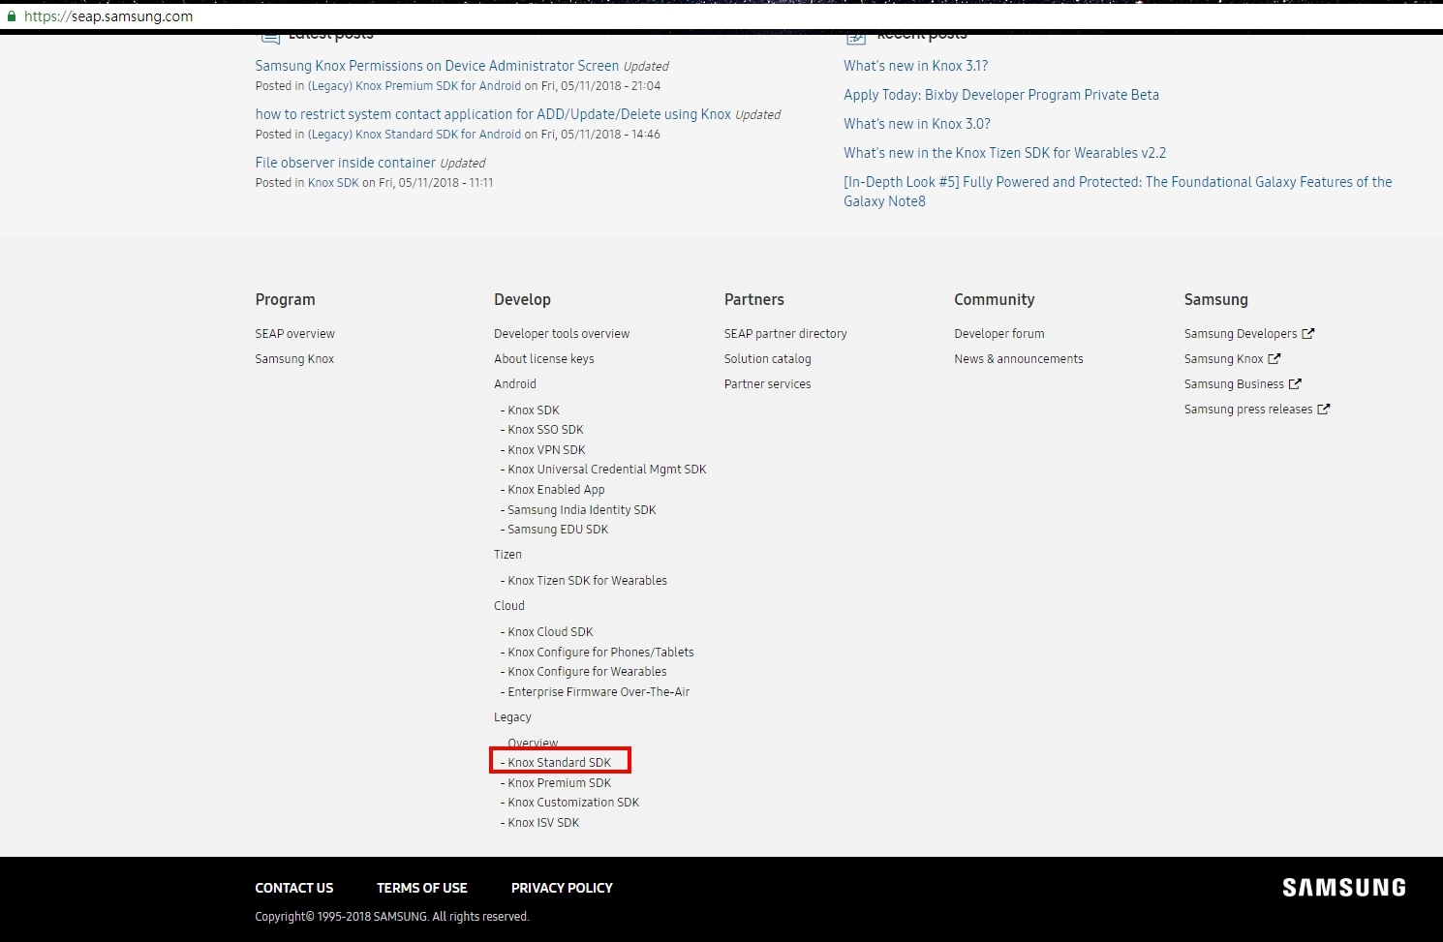Open 'Knox Configure for Phones/Tablets' link
The image size is (1443, 942).
point(601,653)
